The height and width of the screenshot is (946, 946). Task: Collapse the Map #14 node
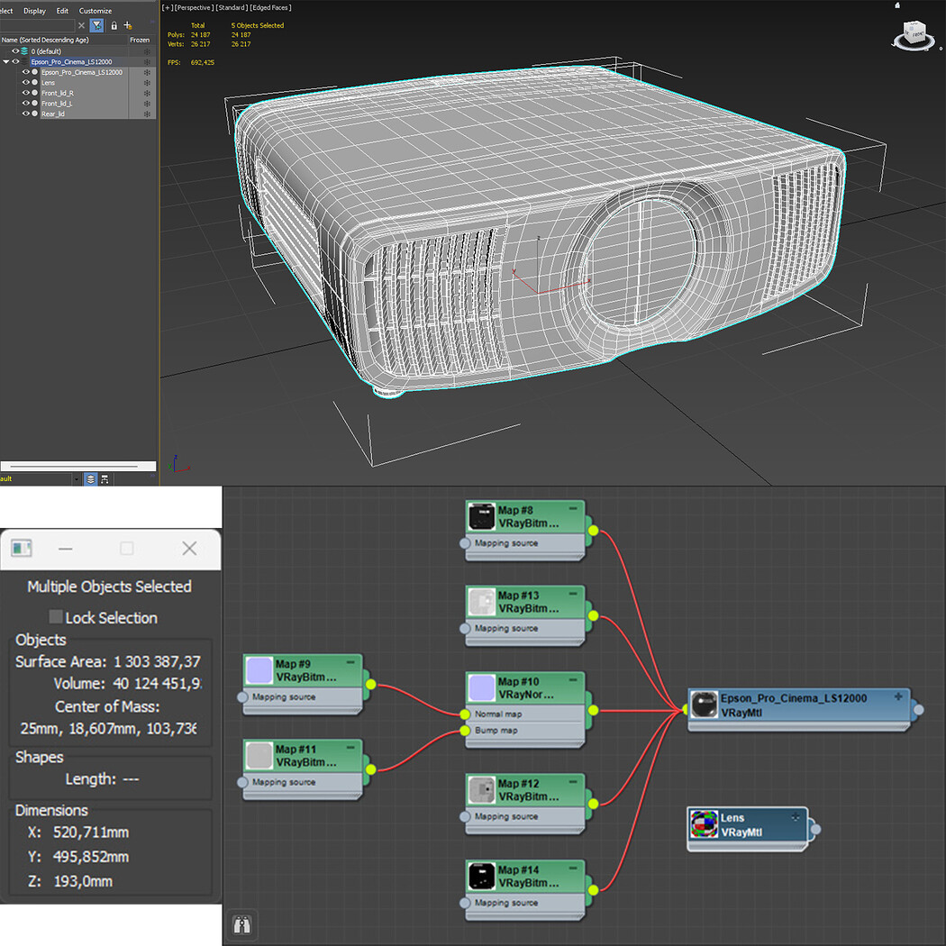(572, 869)
